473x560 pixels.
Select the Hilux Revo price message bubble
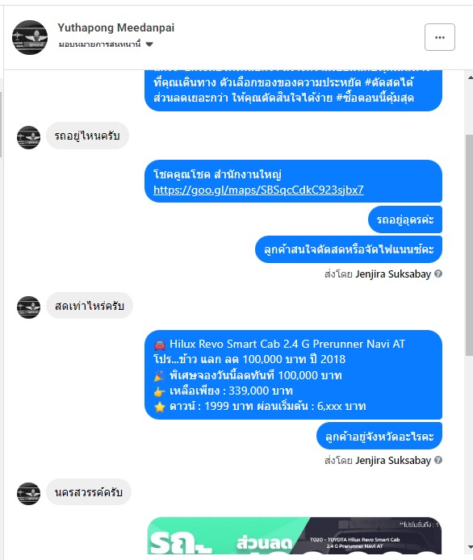[293, 374]
